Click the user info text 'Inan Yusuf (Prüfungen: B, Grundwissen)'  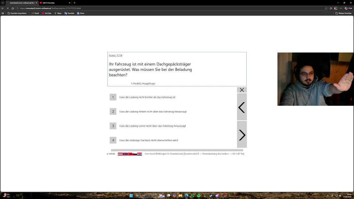[164, 154]
